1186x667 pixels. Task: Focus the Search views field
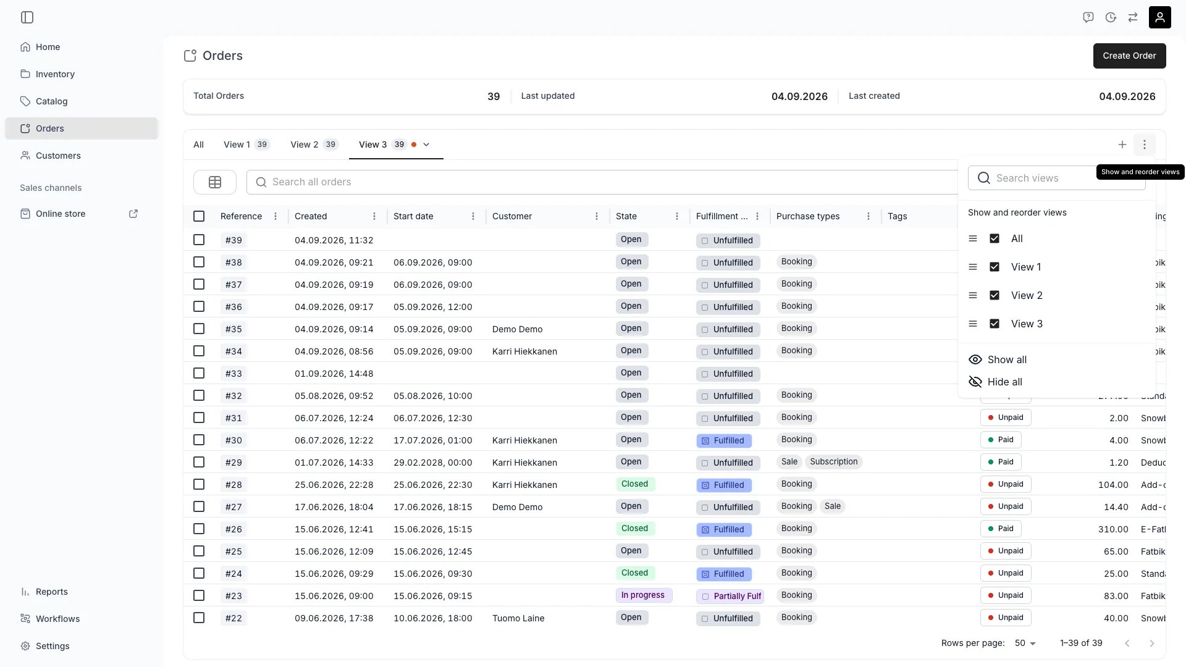pyautogui.click(x=1056, y=178)
